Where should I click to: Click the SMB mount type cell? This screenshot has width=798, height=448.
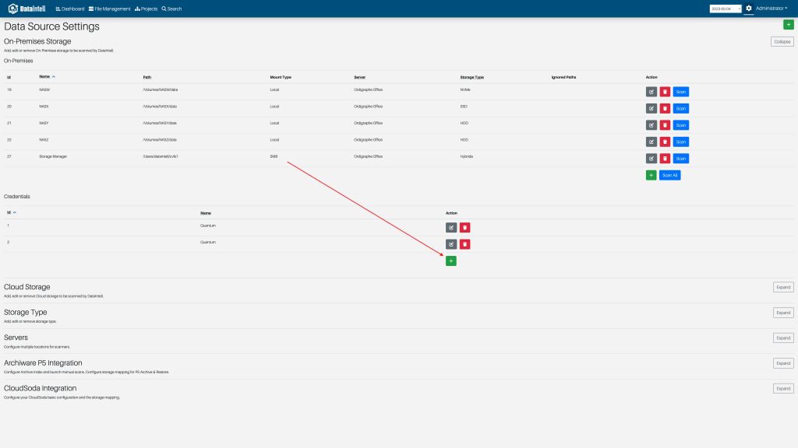pos(274,156)
